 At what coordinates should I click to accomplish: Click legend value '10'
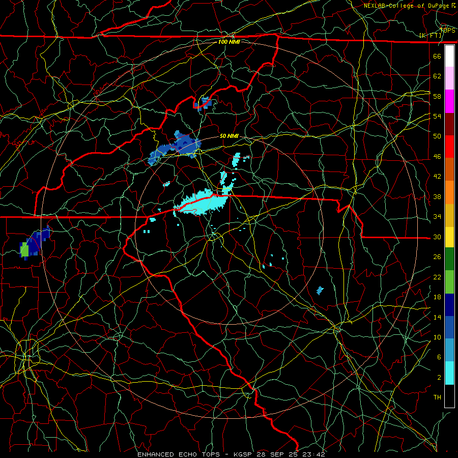pos(437,337)
